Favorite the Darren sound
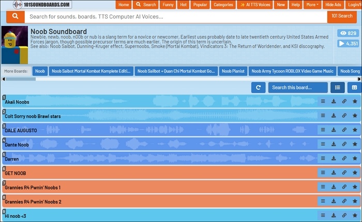362x222 pixels. tap(355, 158)
